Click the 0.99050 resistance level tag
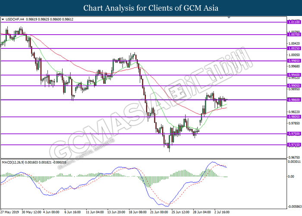 [x=294, y=86]
